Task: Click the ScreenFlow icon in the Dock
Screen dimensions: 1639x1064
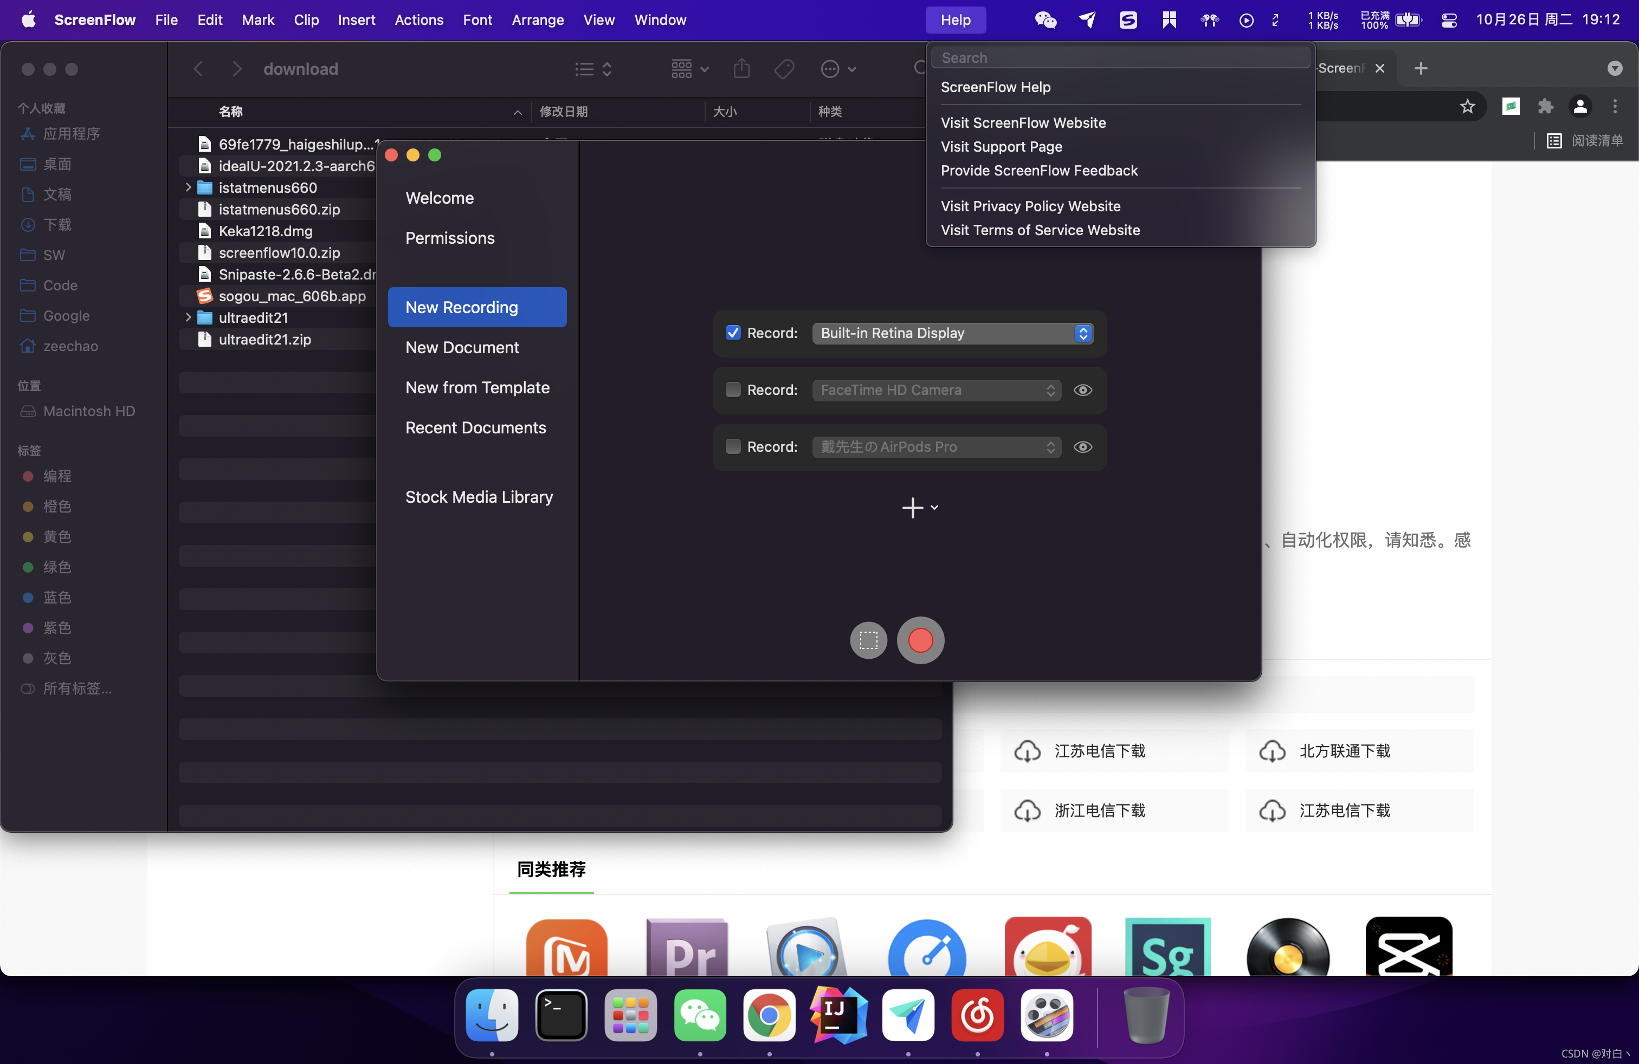Action: coord(1047,1016)
